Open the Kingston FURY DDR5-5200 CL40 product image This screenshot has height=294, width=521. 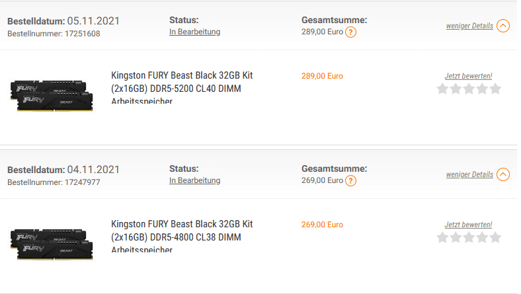coord(52,95)
